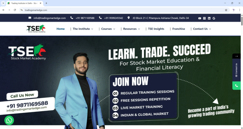Reload the page in the browser
This screenshot has width=243, height=129.
(15, 10)
